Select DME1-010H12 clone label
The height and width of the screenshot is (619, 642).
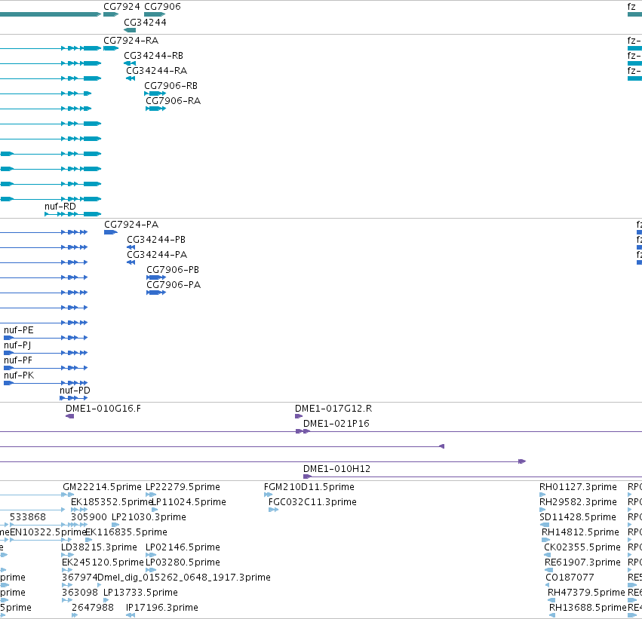[336, 469]
